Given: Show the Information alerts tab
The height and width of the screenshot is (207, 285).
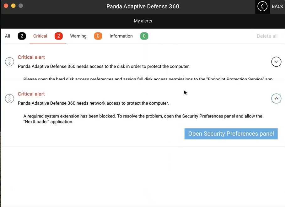Looking at the screenshot, I should 121,36.
